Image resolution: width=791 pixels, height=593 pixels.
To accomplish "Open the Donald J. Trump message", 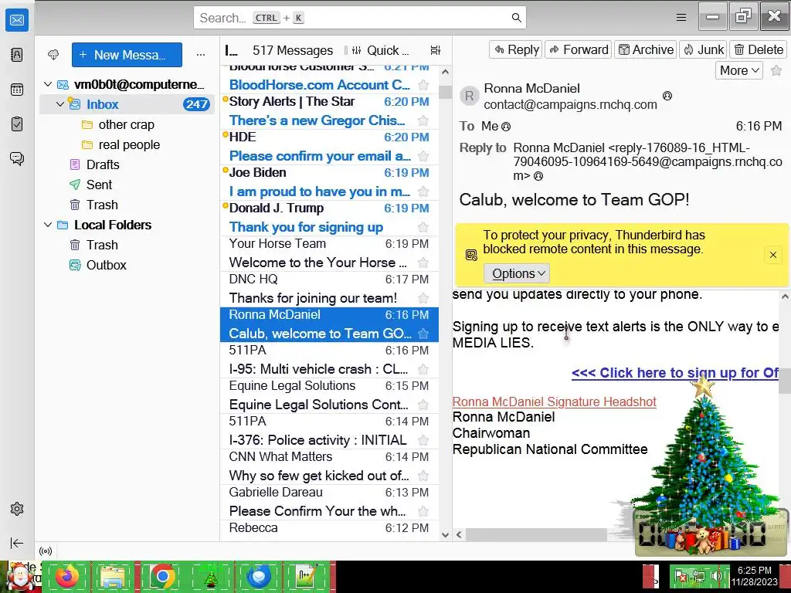I will click(x=329, y=218).
